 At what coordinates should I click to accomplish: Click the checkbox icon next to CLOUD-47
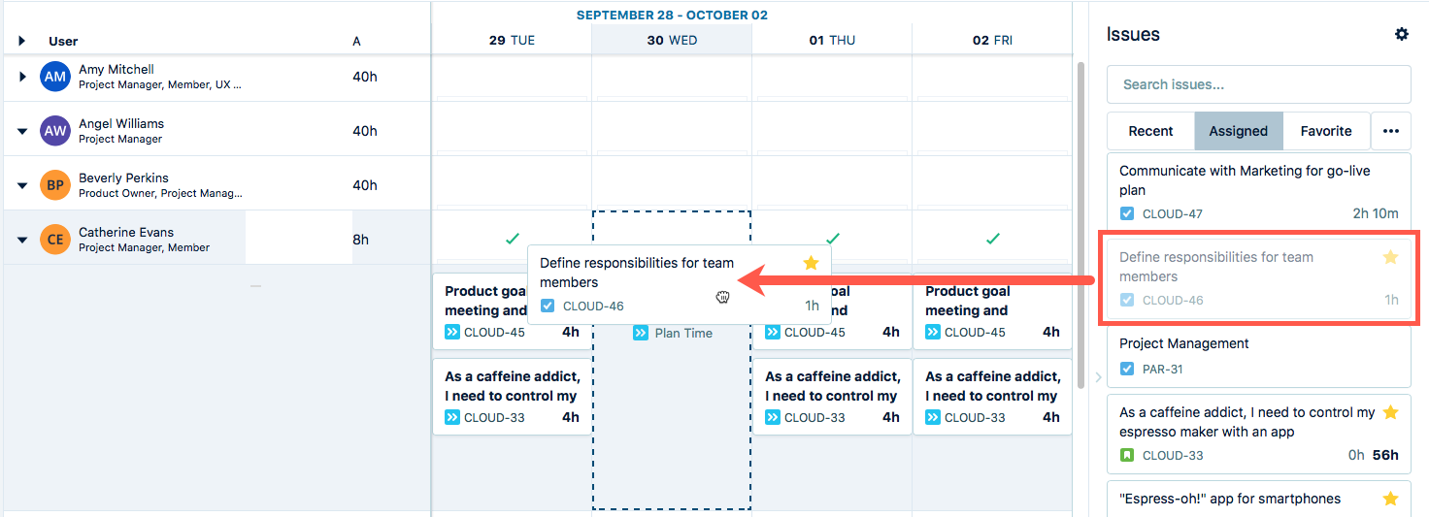tap(1127, 213)
